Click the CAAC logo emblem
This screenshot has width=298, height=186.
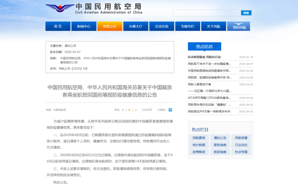click(60, 8)
